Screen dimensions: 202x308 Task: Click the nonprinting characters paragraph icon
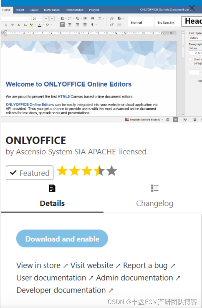(92, 25)
